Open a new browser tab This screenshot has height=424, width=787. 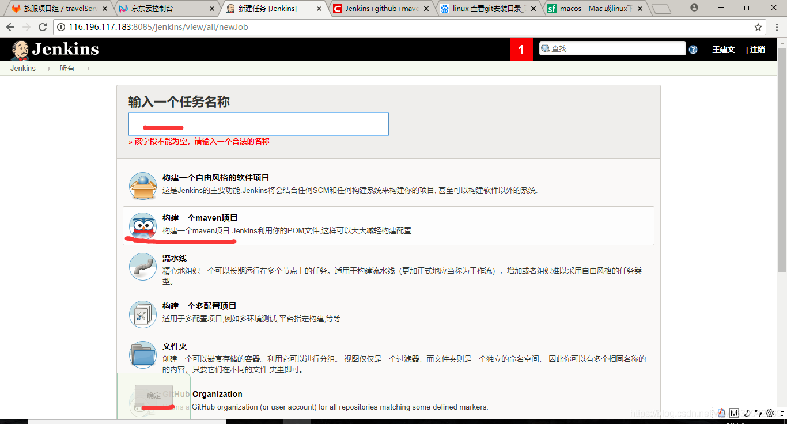click(x=661, y=9)
